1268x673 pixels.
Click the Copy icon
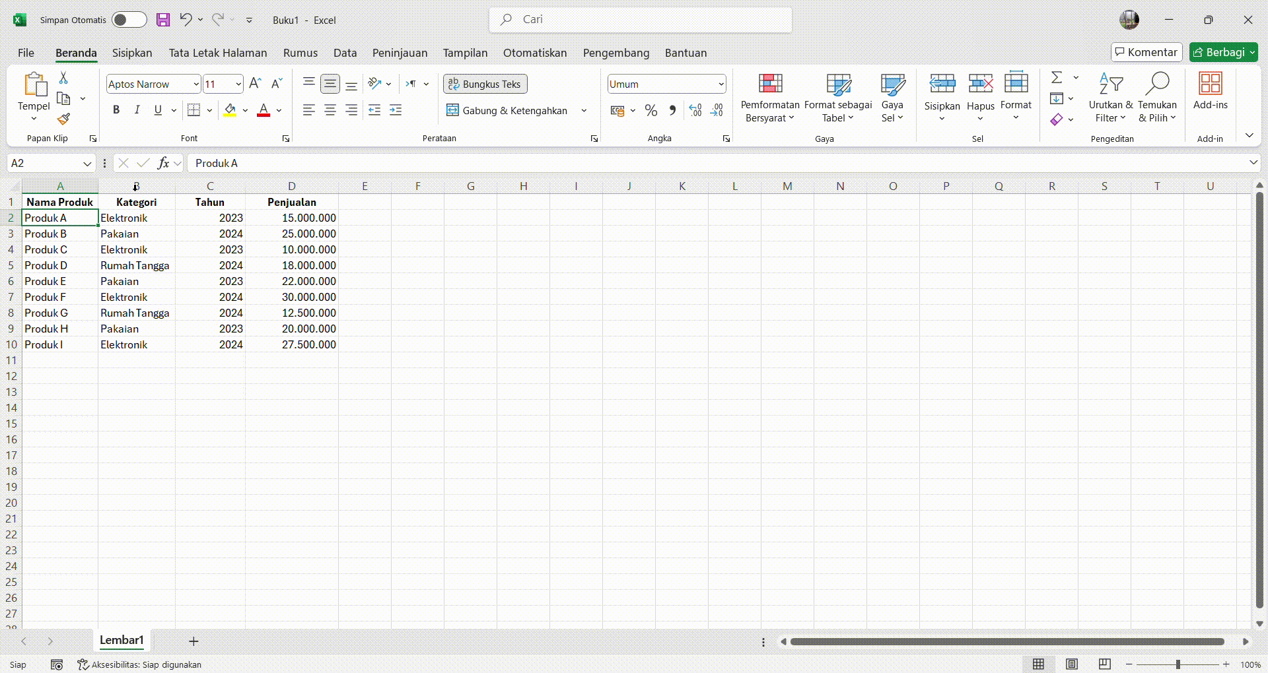coord(63,98)
